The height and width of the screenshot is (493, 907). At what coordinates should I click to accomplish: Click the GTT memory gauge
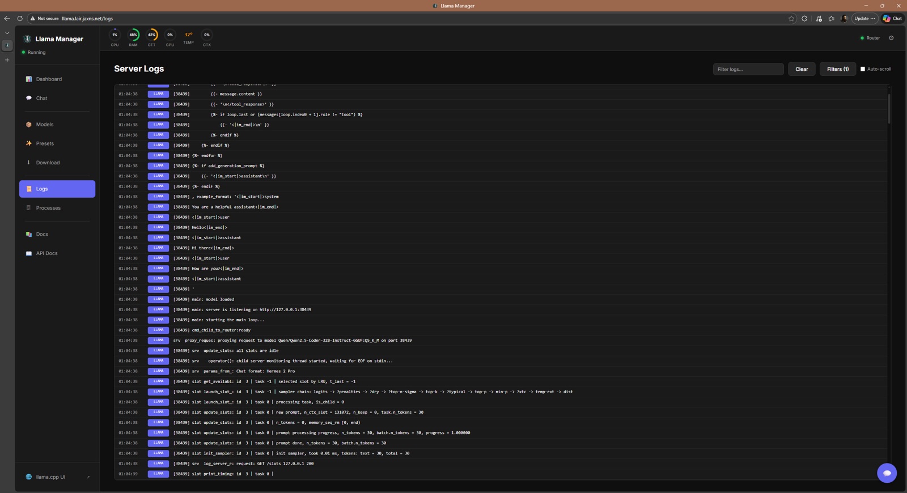[x=151, y=35]
